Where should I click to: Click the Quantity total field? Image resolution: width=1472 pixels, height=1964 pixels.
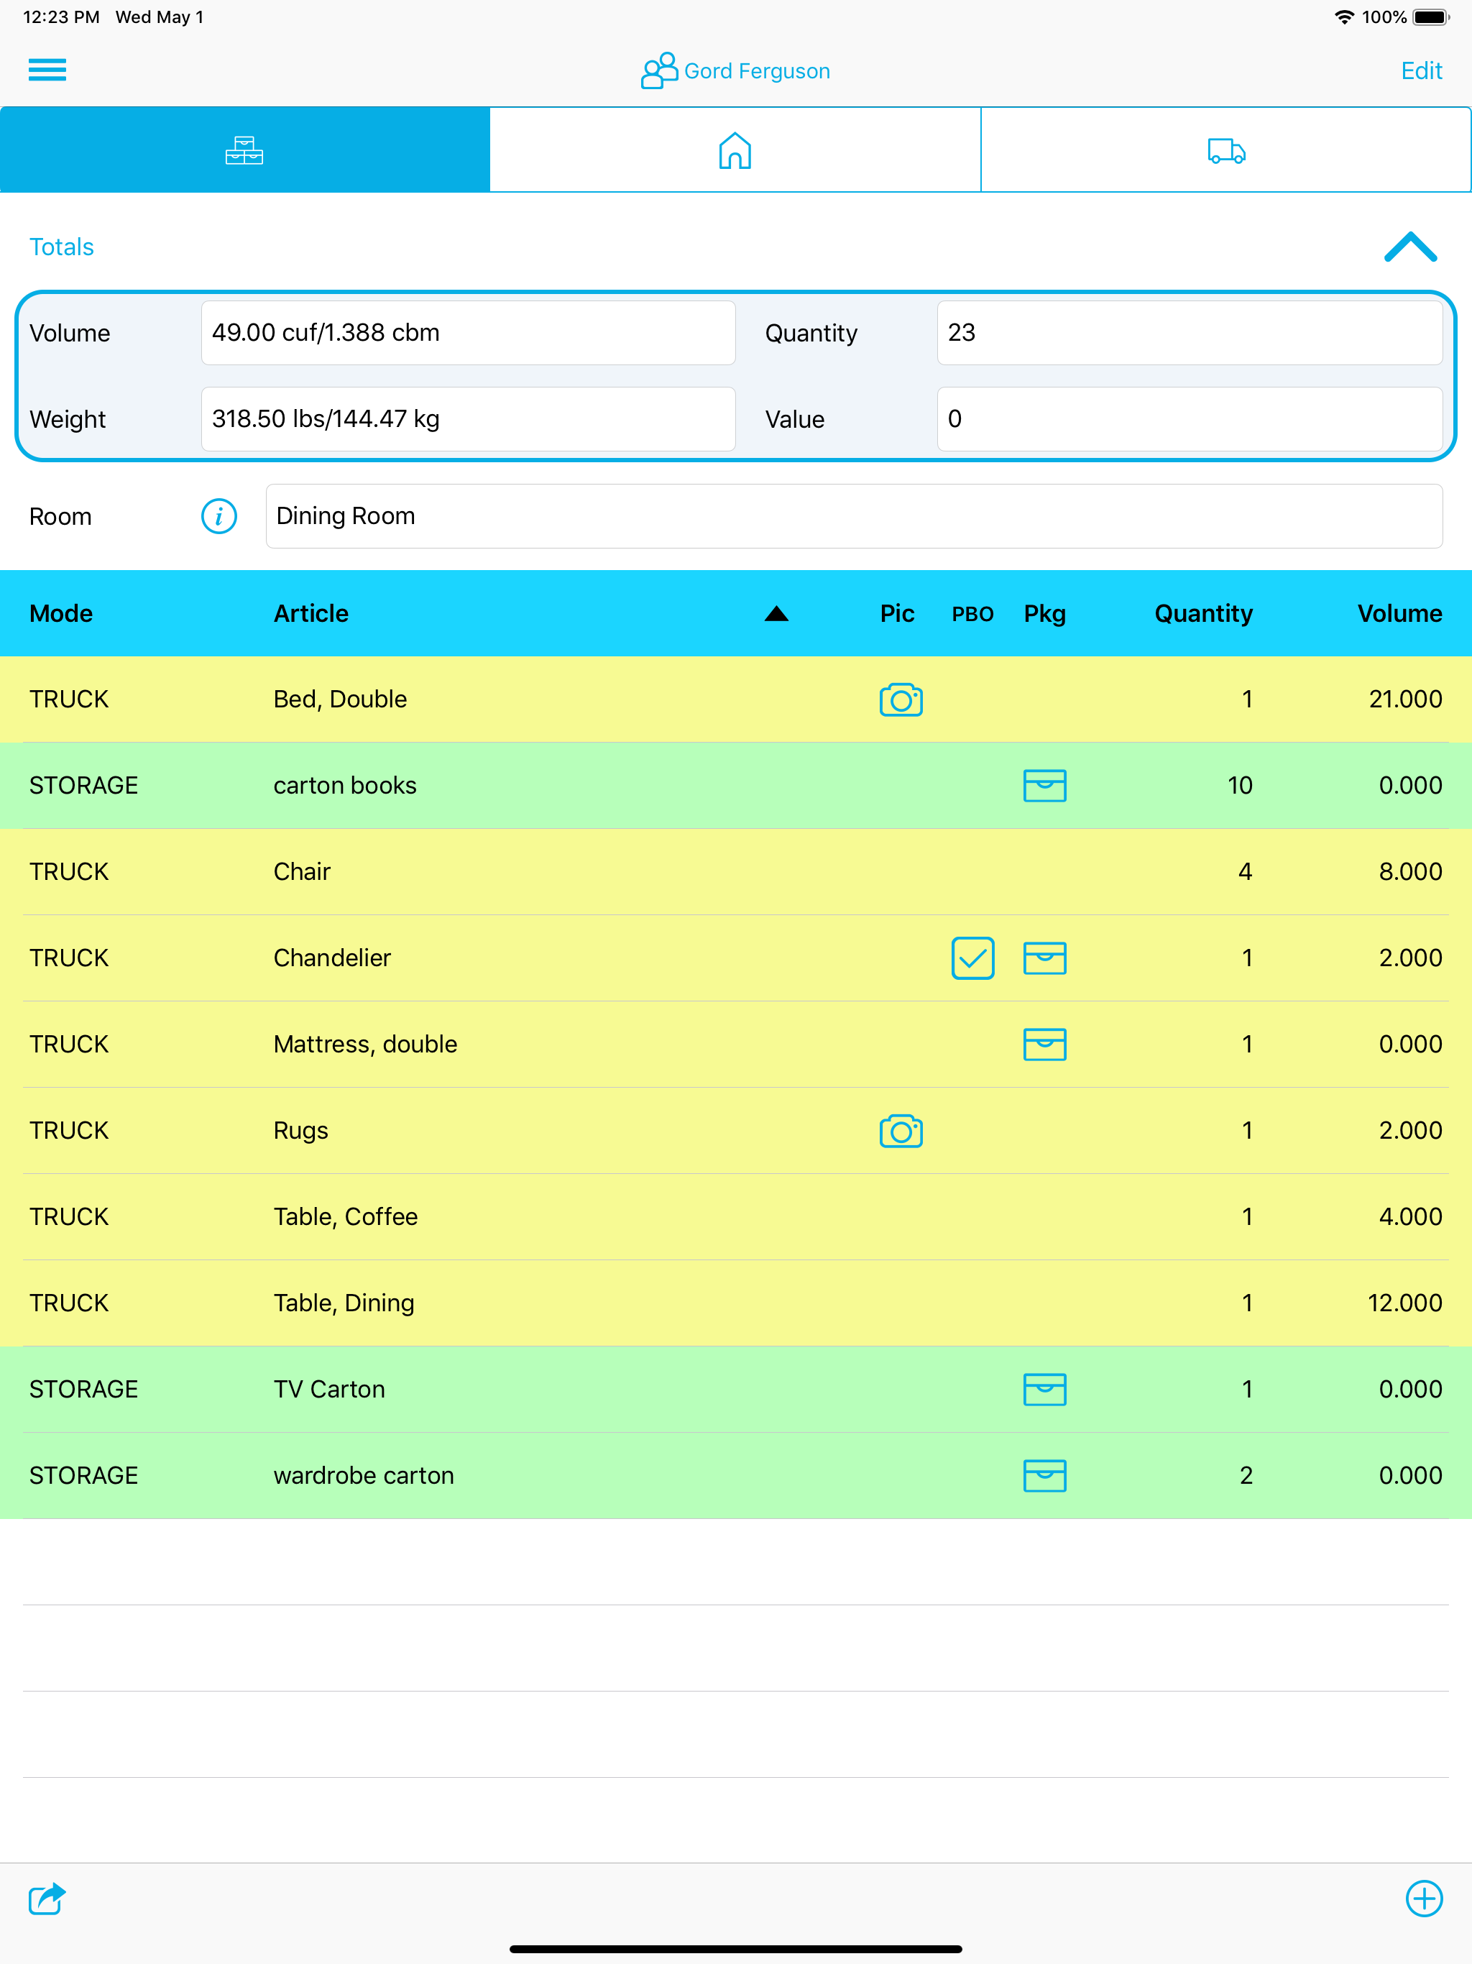coord(1190,333)
